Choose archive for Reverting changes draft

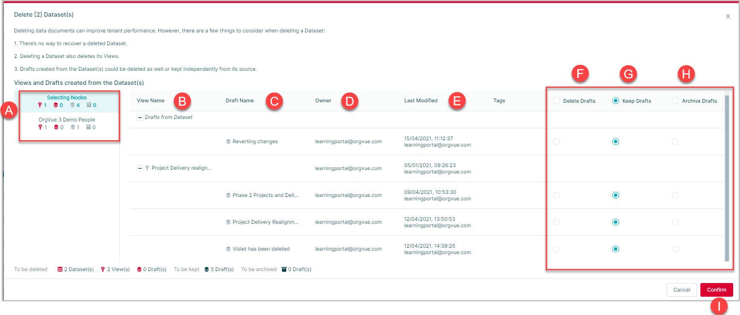(x=675, y=142)
